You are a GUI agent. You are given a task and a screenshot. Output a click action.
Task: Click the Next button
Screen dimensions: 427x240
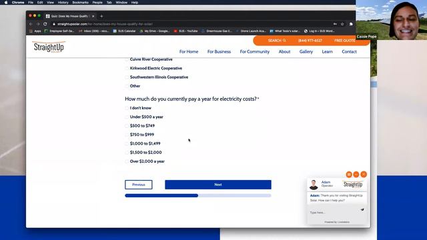(218, 185)
